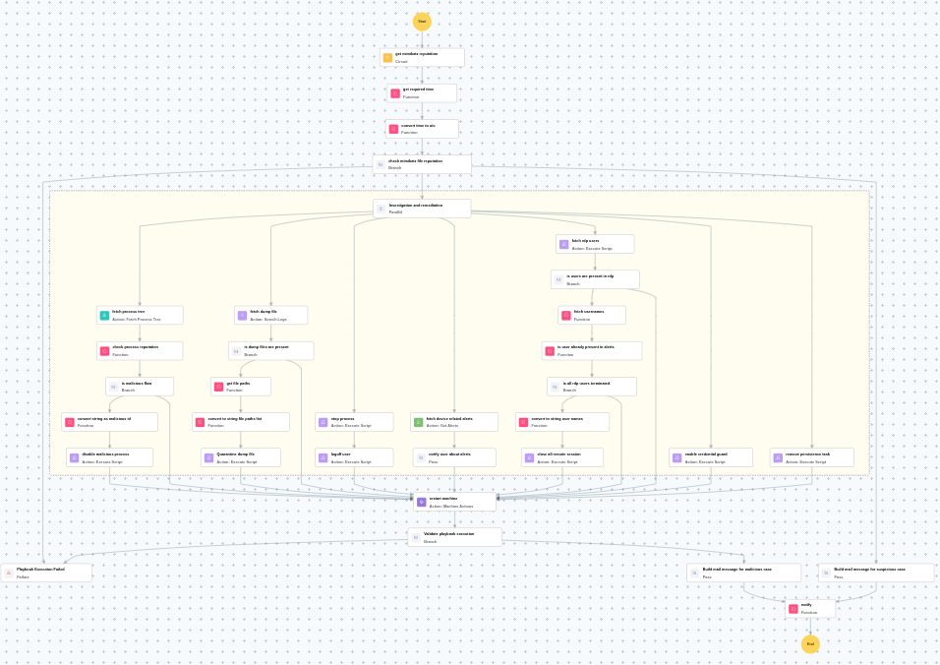Screen dimensions: 940x665
Task: Click the purple icon on disable malicious process
Action: 75,457
